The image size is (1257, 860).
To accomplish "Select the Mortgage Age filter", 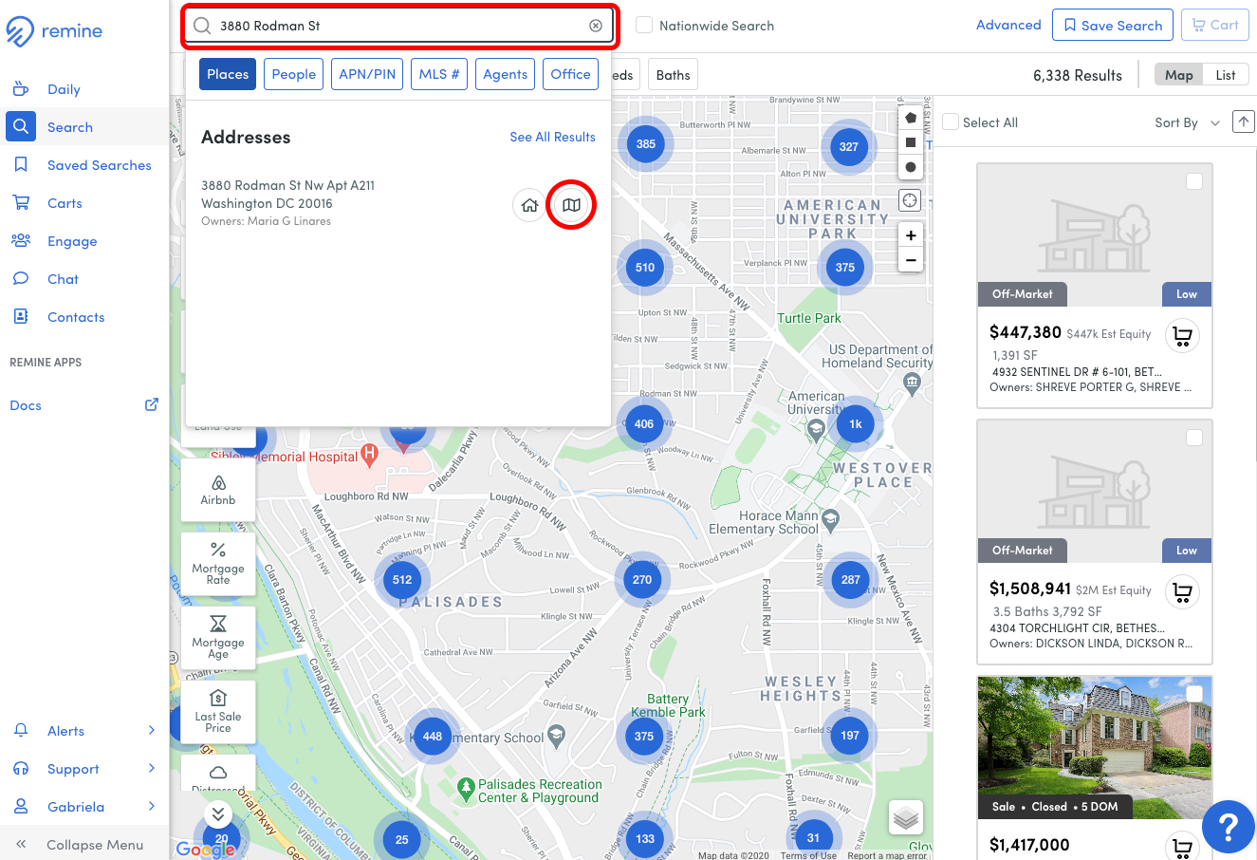I will (x=218, y=637).
